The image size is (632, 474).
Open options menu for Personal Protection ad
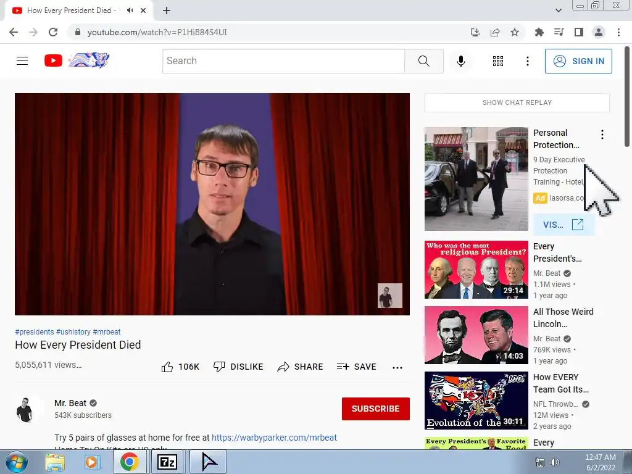point(602,135)
